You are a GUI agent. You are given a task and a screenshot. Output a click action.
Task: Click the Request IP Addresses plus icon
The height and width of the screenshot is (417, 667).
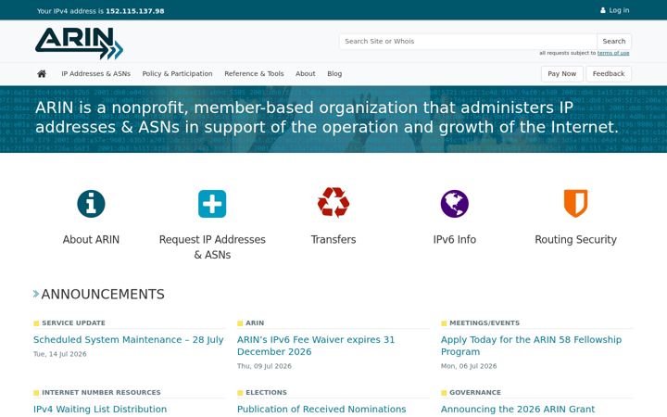[212, 204]
